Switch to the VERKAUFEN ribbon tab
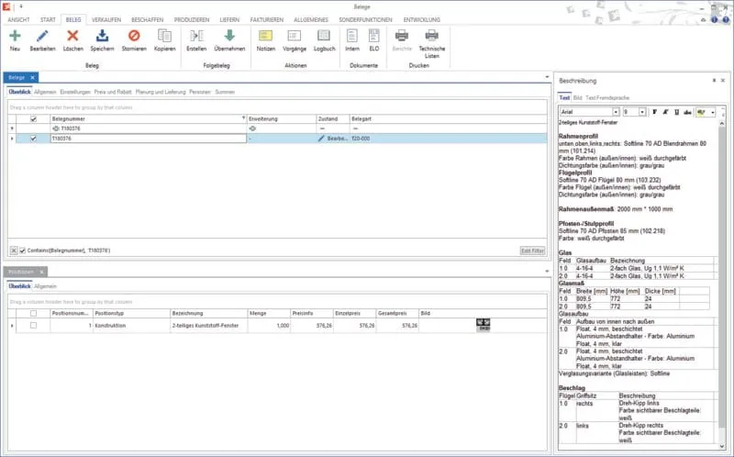The width and height of the screenshot is (734, 457). tap(106, 18)
